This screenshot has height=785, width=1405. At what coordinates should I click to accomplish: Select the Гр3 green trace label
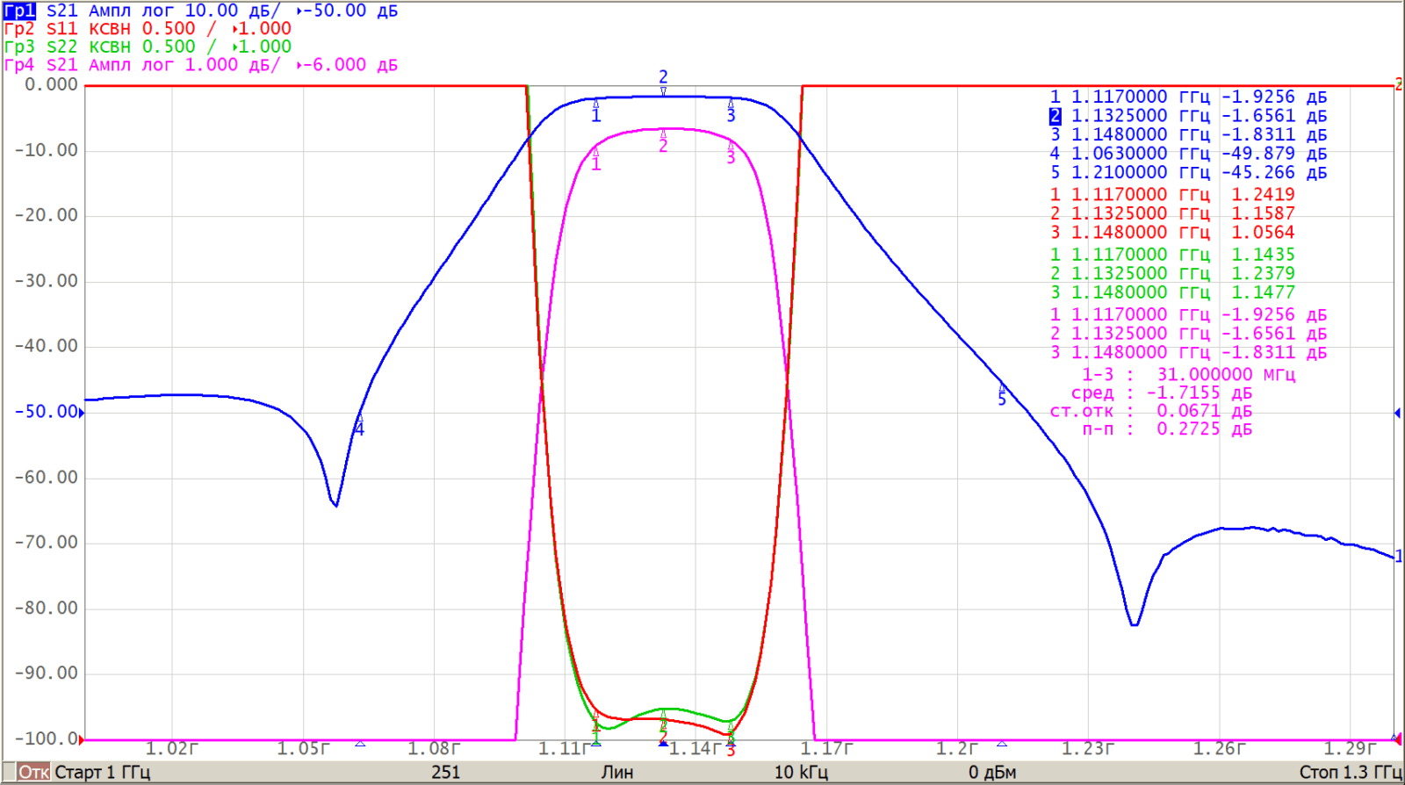tap(19, 47)
